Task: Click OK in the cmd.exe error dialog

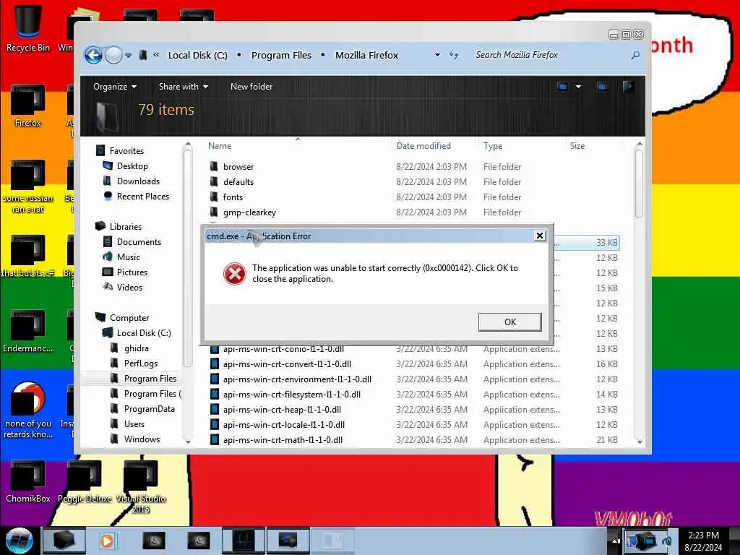Action: point(509,322)
